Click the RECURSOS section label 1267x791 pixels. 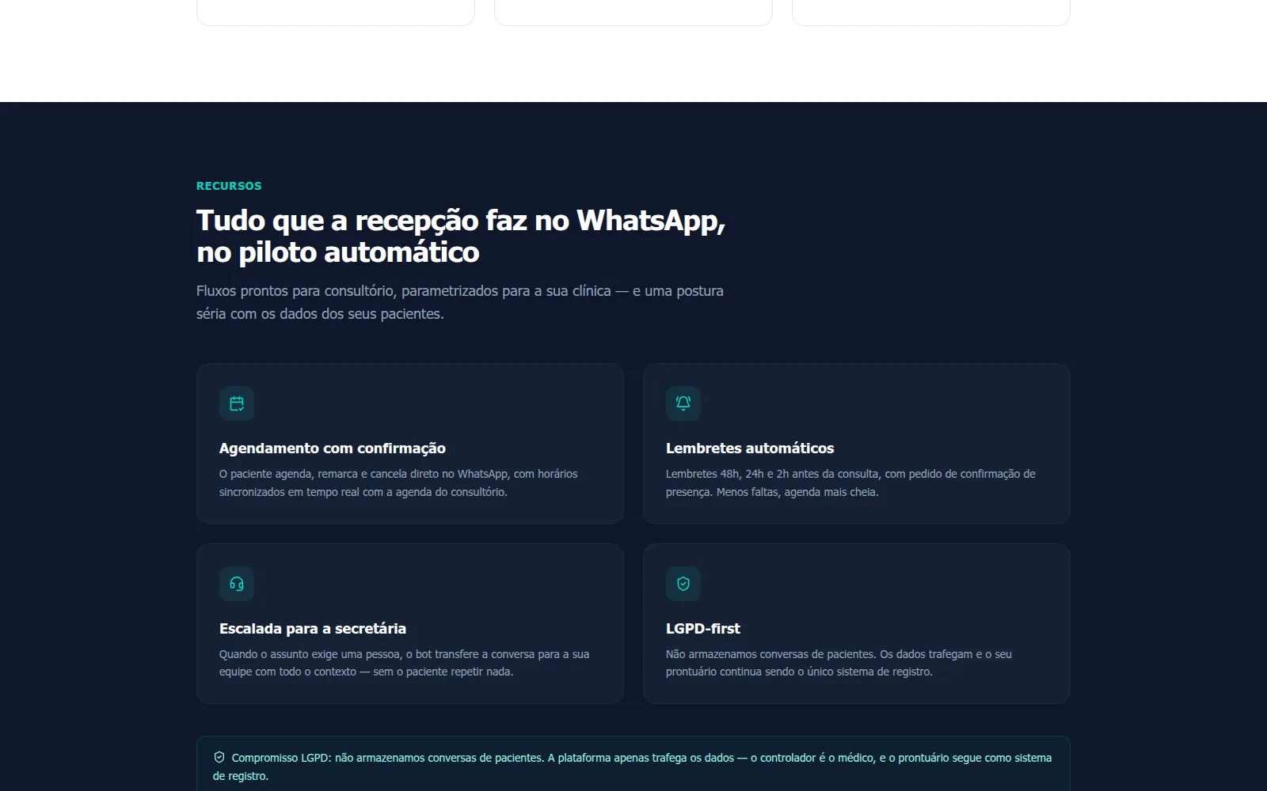pos(229,186)
